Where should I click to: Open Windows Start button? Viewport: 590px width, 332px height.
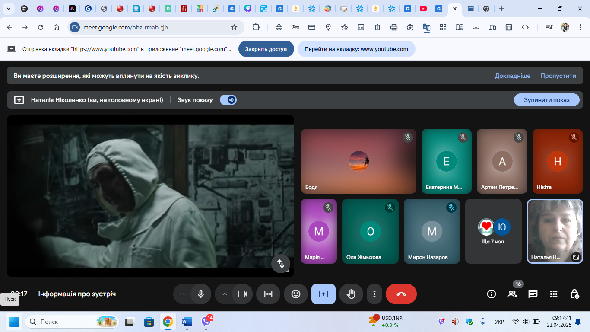point(14,322)
